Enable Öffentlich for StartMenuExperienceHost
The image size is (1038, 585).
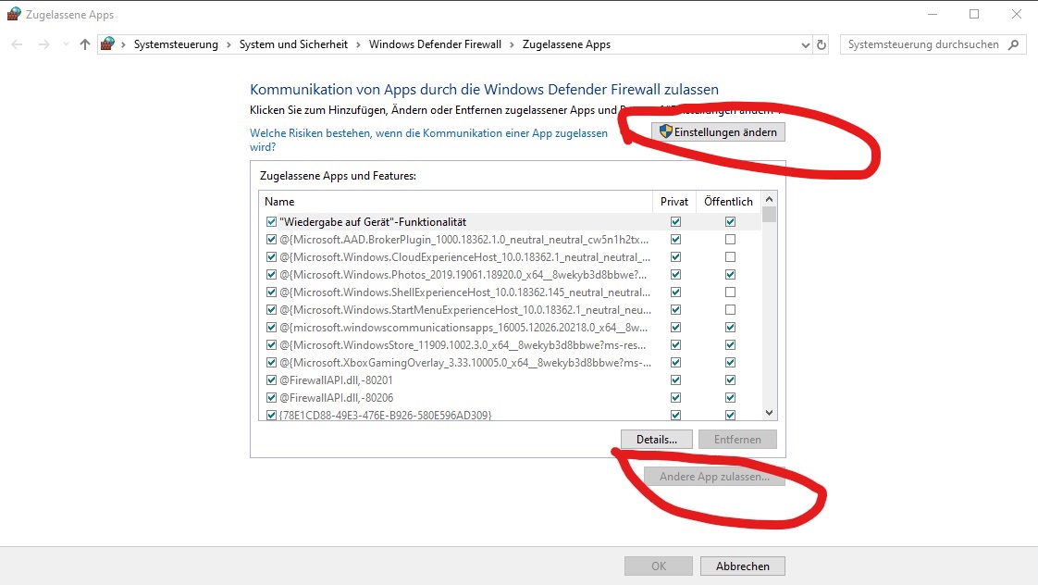pyautogui.click(x=730, y=310)
